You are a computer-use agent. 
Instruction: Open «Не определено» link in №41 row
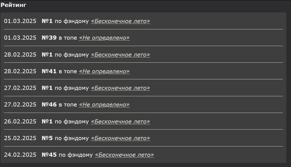pos(104,71)
